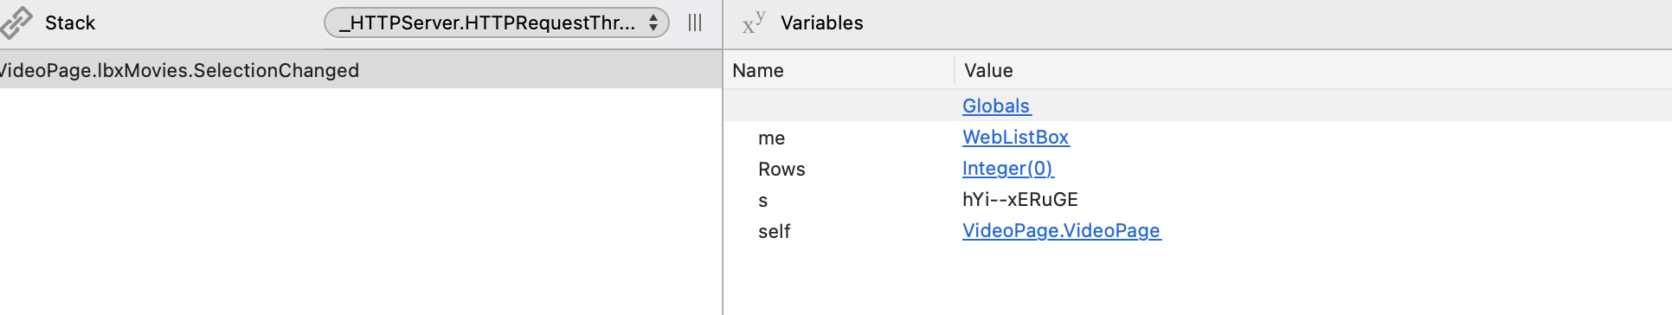Image resolution: width=1672 pixels, height=315 pixels.
Task: Follow the VideoPage.VideoPage link
Action: [1062, 230]
